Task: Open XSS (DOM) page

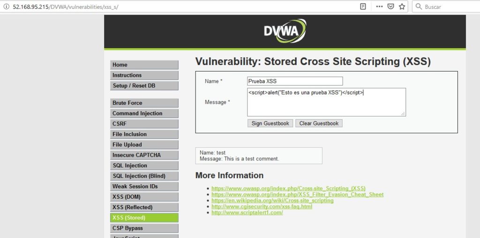Action: coord(144,197)
